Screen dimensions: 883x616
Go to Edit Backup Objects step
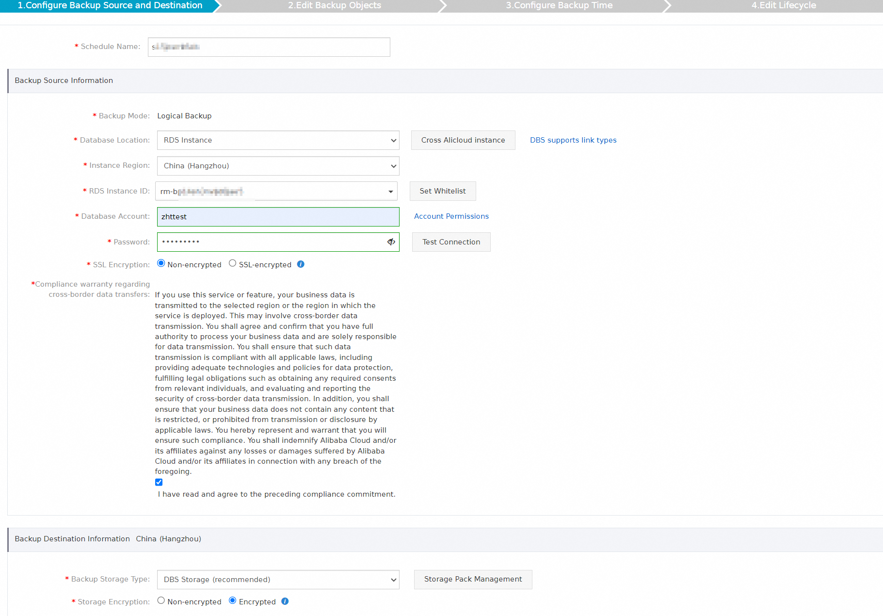(x=335, y=6)
